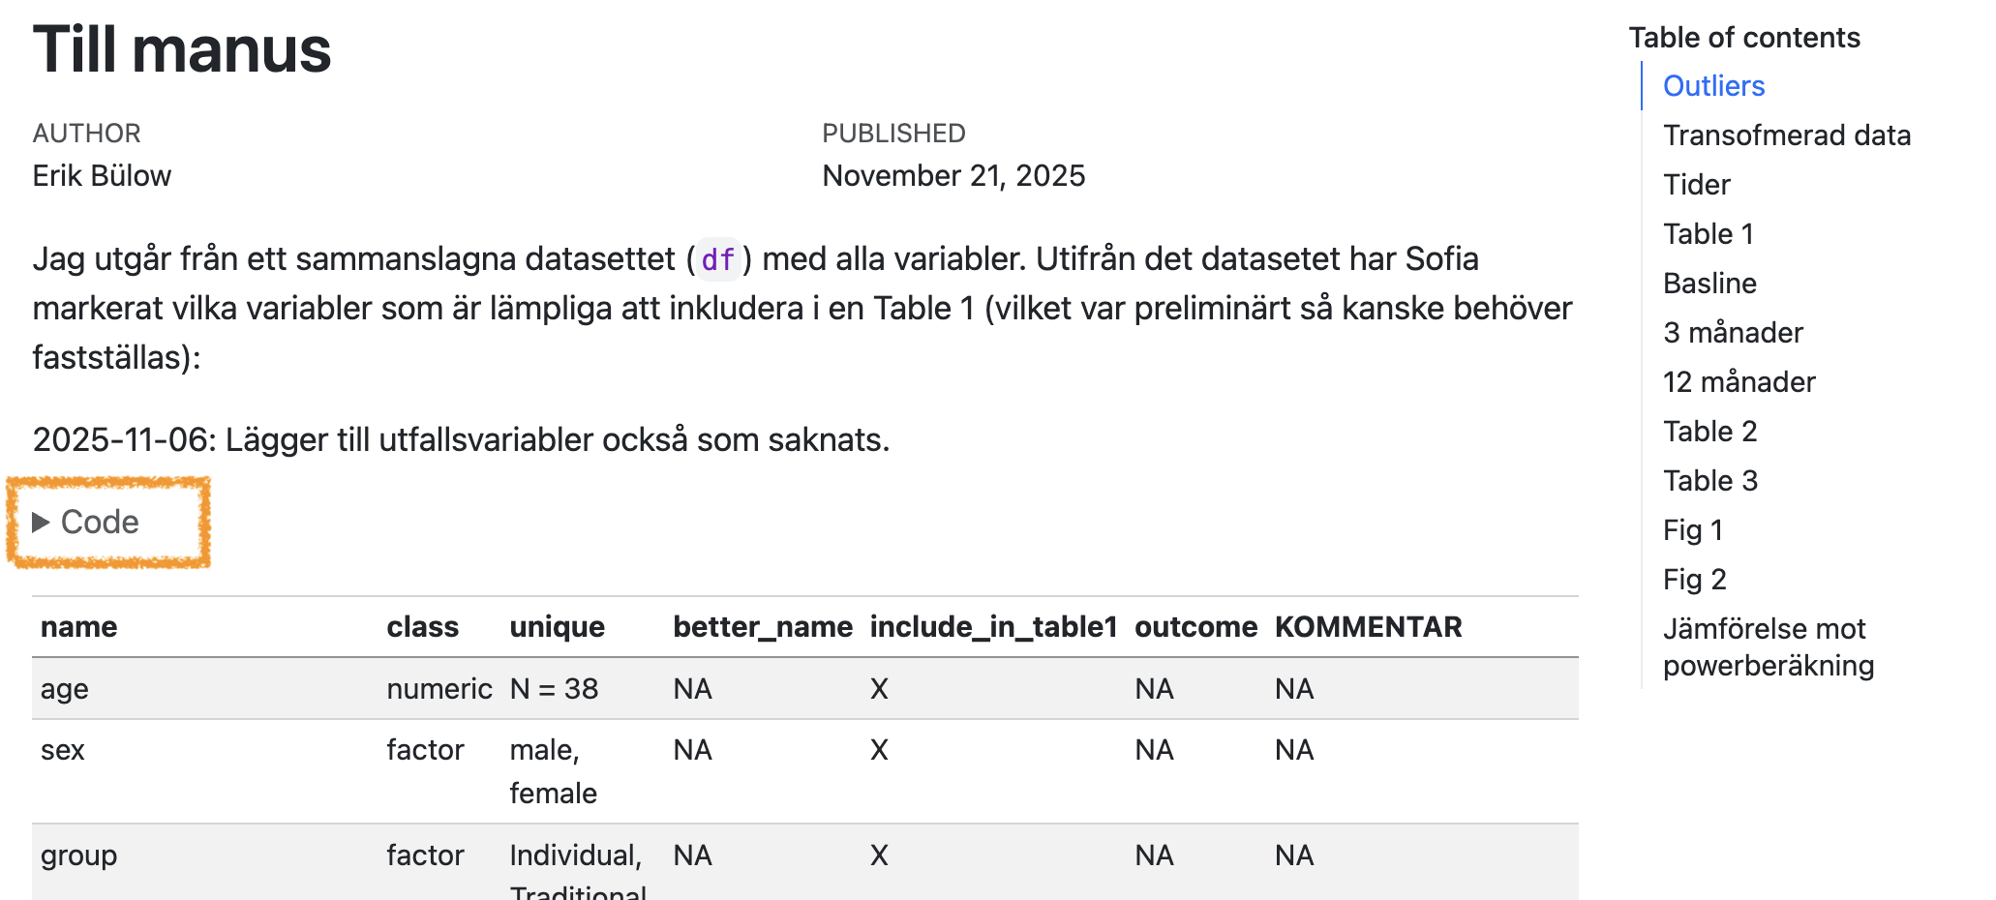Click the inline df code label
Viewport: 1996px width, 900px height.
(x=717, y=259)
